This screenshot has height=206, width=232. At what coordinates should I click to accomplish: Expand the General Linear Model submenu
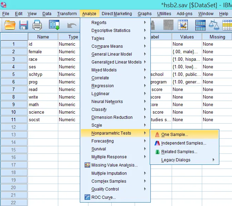pos(115,54)
